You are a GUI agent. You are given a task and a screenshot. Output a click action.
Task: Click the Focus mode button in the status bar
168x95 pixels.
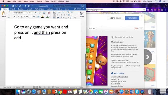(x=56, y=87)
